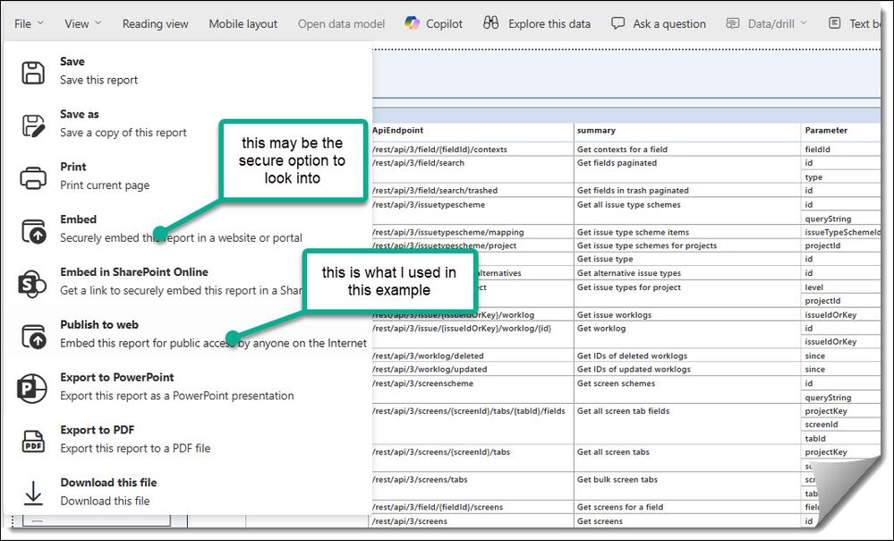Open the File menu
The width and height of the screenshot is (894, 541).
coord(29,24)
